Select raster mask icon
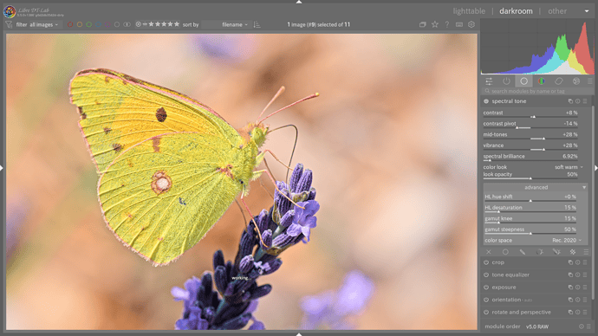Image resolution: width=598 pixels, height=336 pixels. tap(573, 252)
